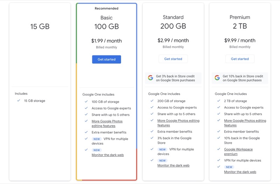Screen dimensions: 280x184
Task: Click the NEW badge beside VPN in Standard plan
Action: tap(162, 149)
